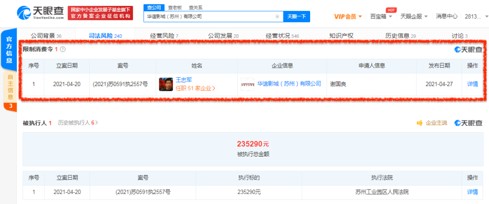The image size is (489, 204).
Task: Select publish date 2021-04-27
Action: (x=439, y=84)
